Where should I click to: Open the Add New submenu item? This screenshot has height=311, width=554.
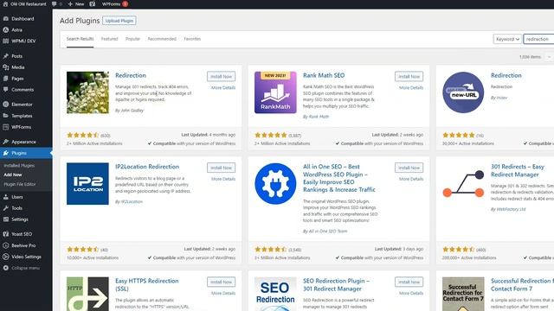[13, 175]
